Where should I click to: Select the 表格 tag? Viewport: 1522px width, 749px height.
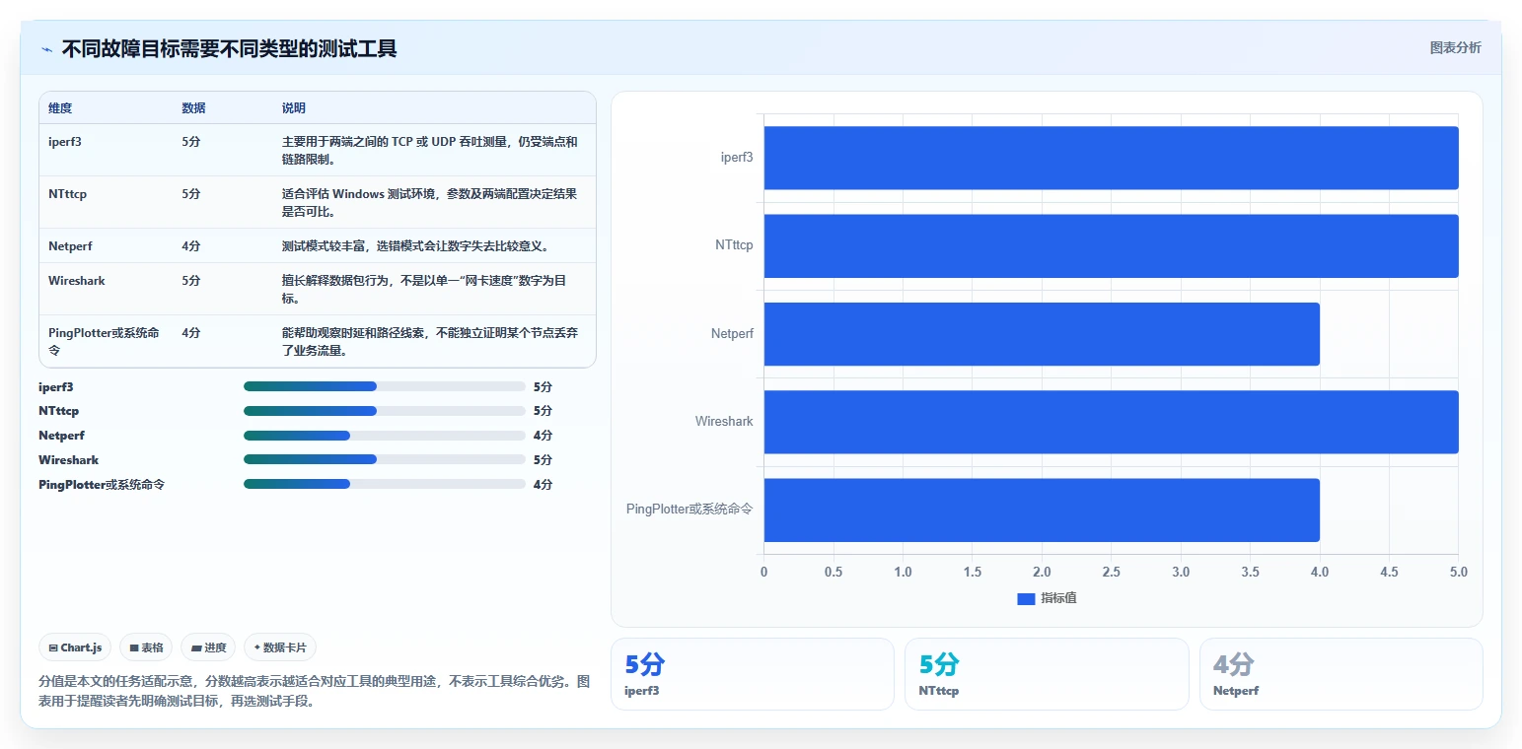click(x=146, y=647)
